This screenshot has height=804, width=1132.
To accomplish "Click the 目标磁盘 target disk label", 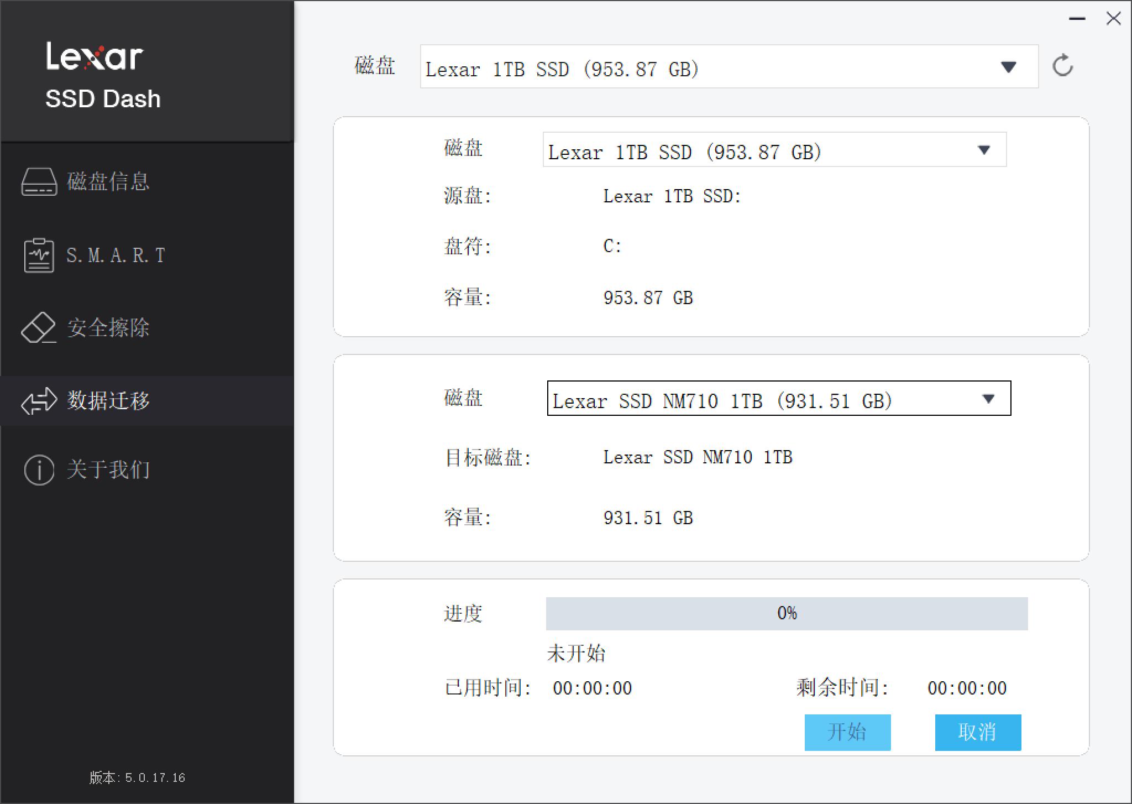I will coord(489,458).
